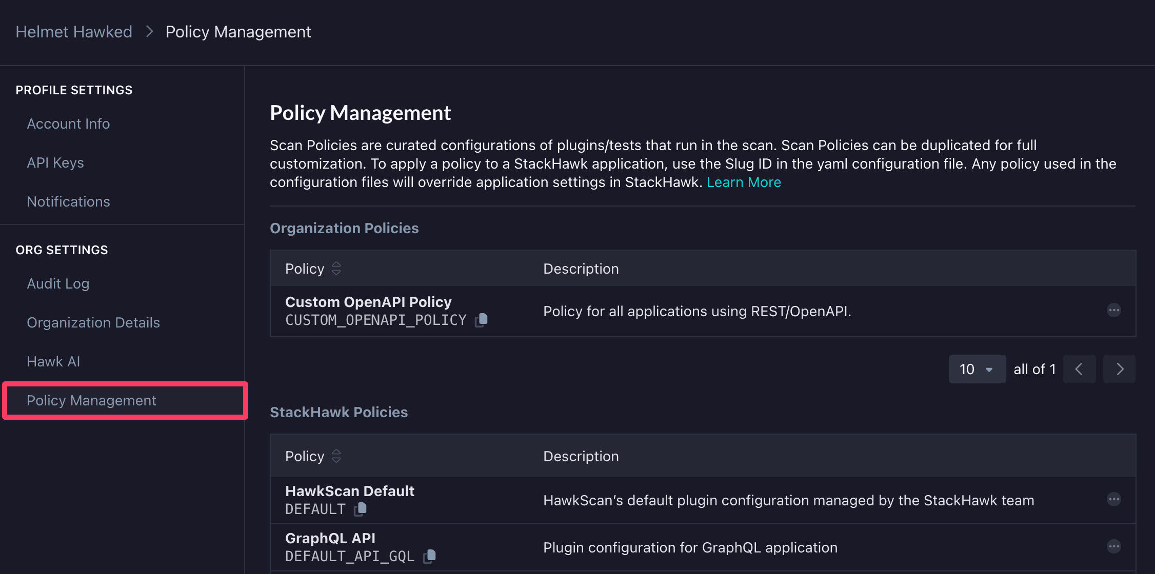Viewport: 1155px width, 574px height.
Task: Open API Keys settings
Action: click(x=55, y=162)
